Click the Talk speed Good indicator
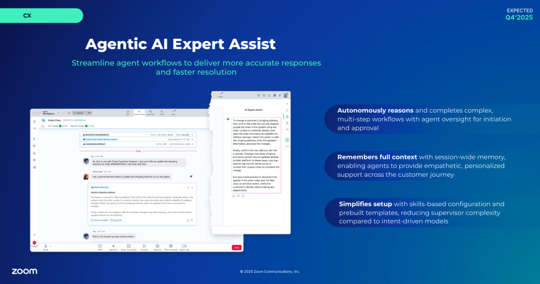 (x=57, y=126)
